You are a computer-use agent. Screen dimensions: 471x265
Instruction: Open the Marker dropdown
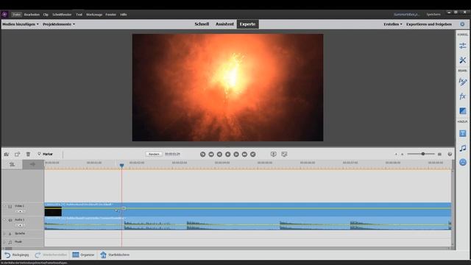pyautogui.click(x=45, y=154)
